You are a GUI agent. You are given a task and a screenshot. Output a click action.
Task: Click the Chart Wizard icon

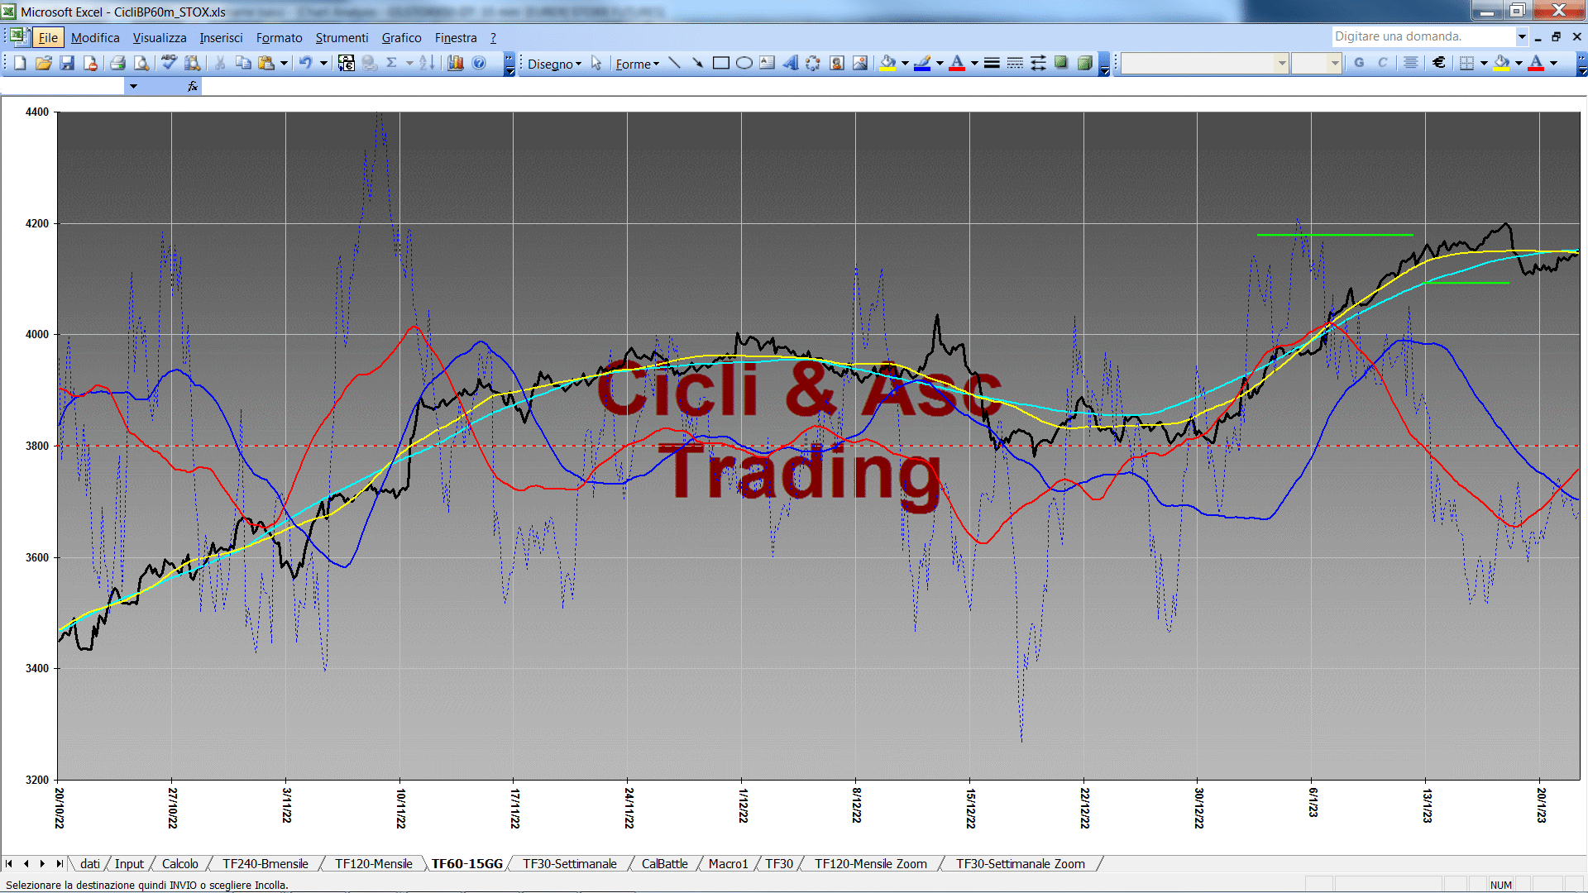tap(456, 64)
